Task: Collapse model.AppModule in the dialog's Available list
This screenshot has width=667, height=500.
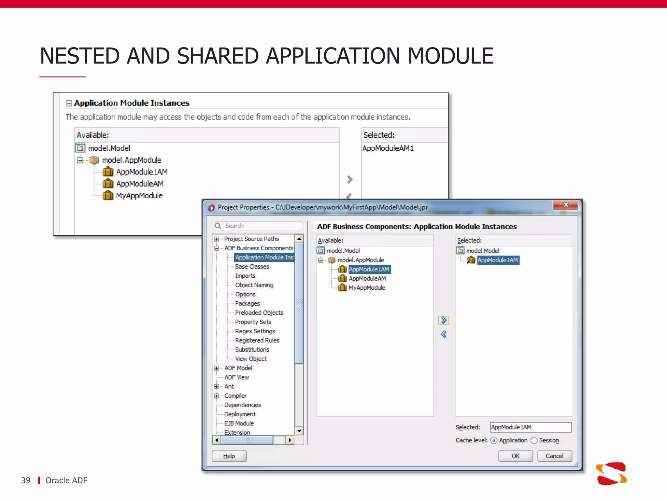Action: point(321,260)
